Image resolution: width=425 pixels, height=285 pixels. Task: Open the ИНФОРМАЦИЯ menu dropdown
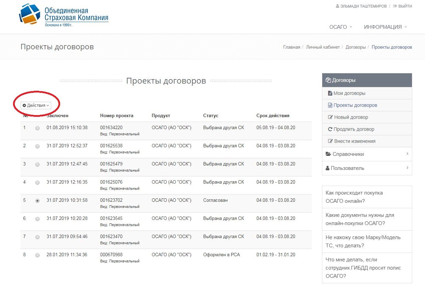pyautogui.click(x=385, y=27)
